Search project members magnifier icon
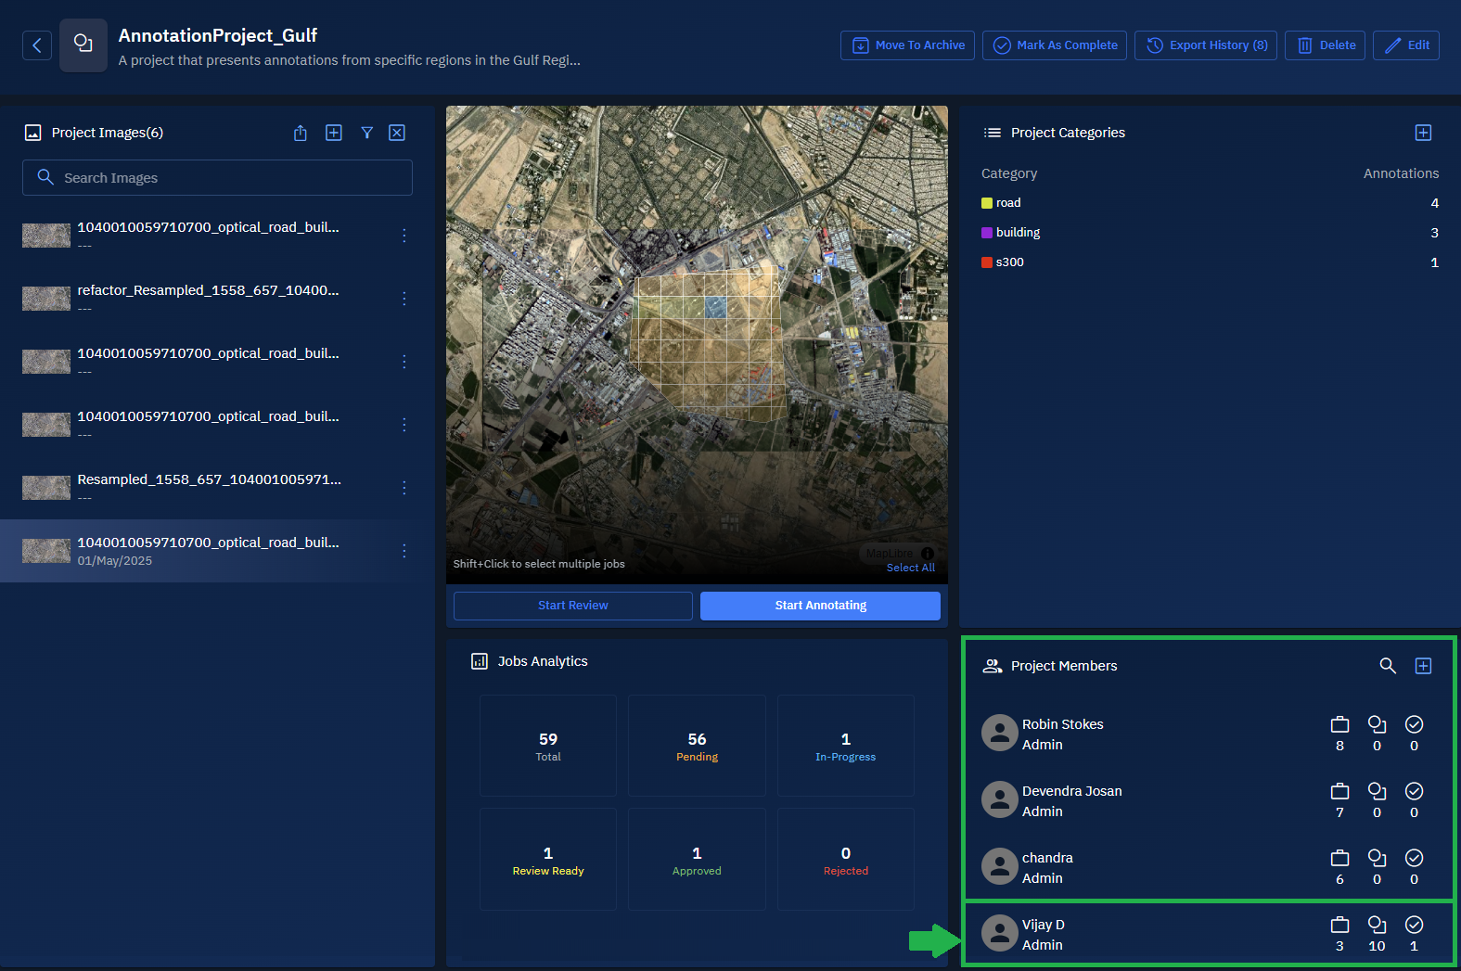1461x971 pixels. (1388, 666)
